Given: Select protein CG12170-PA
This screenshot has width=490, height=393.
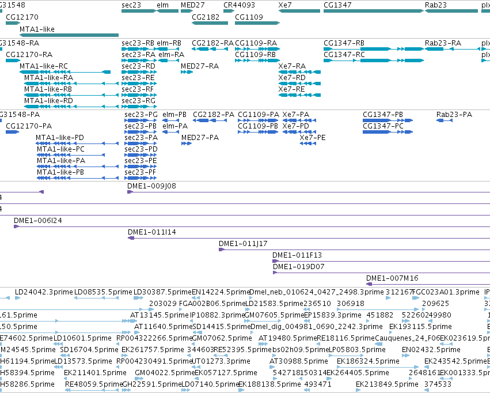Looking at the screenshot, I should [13, 132].
